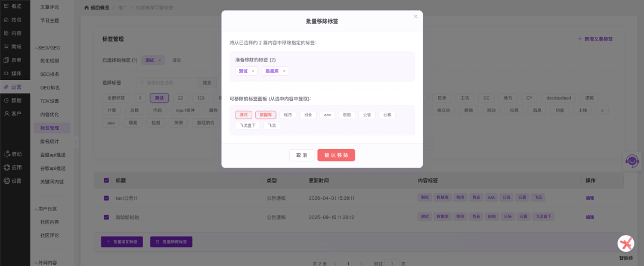The width and height of the screenshot is (644, 266).
Task: Select 公告 tag in 可移除的标签面板
Action: (367, 115)
